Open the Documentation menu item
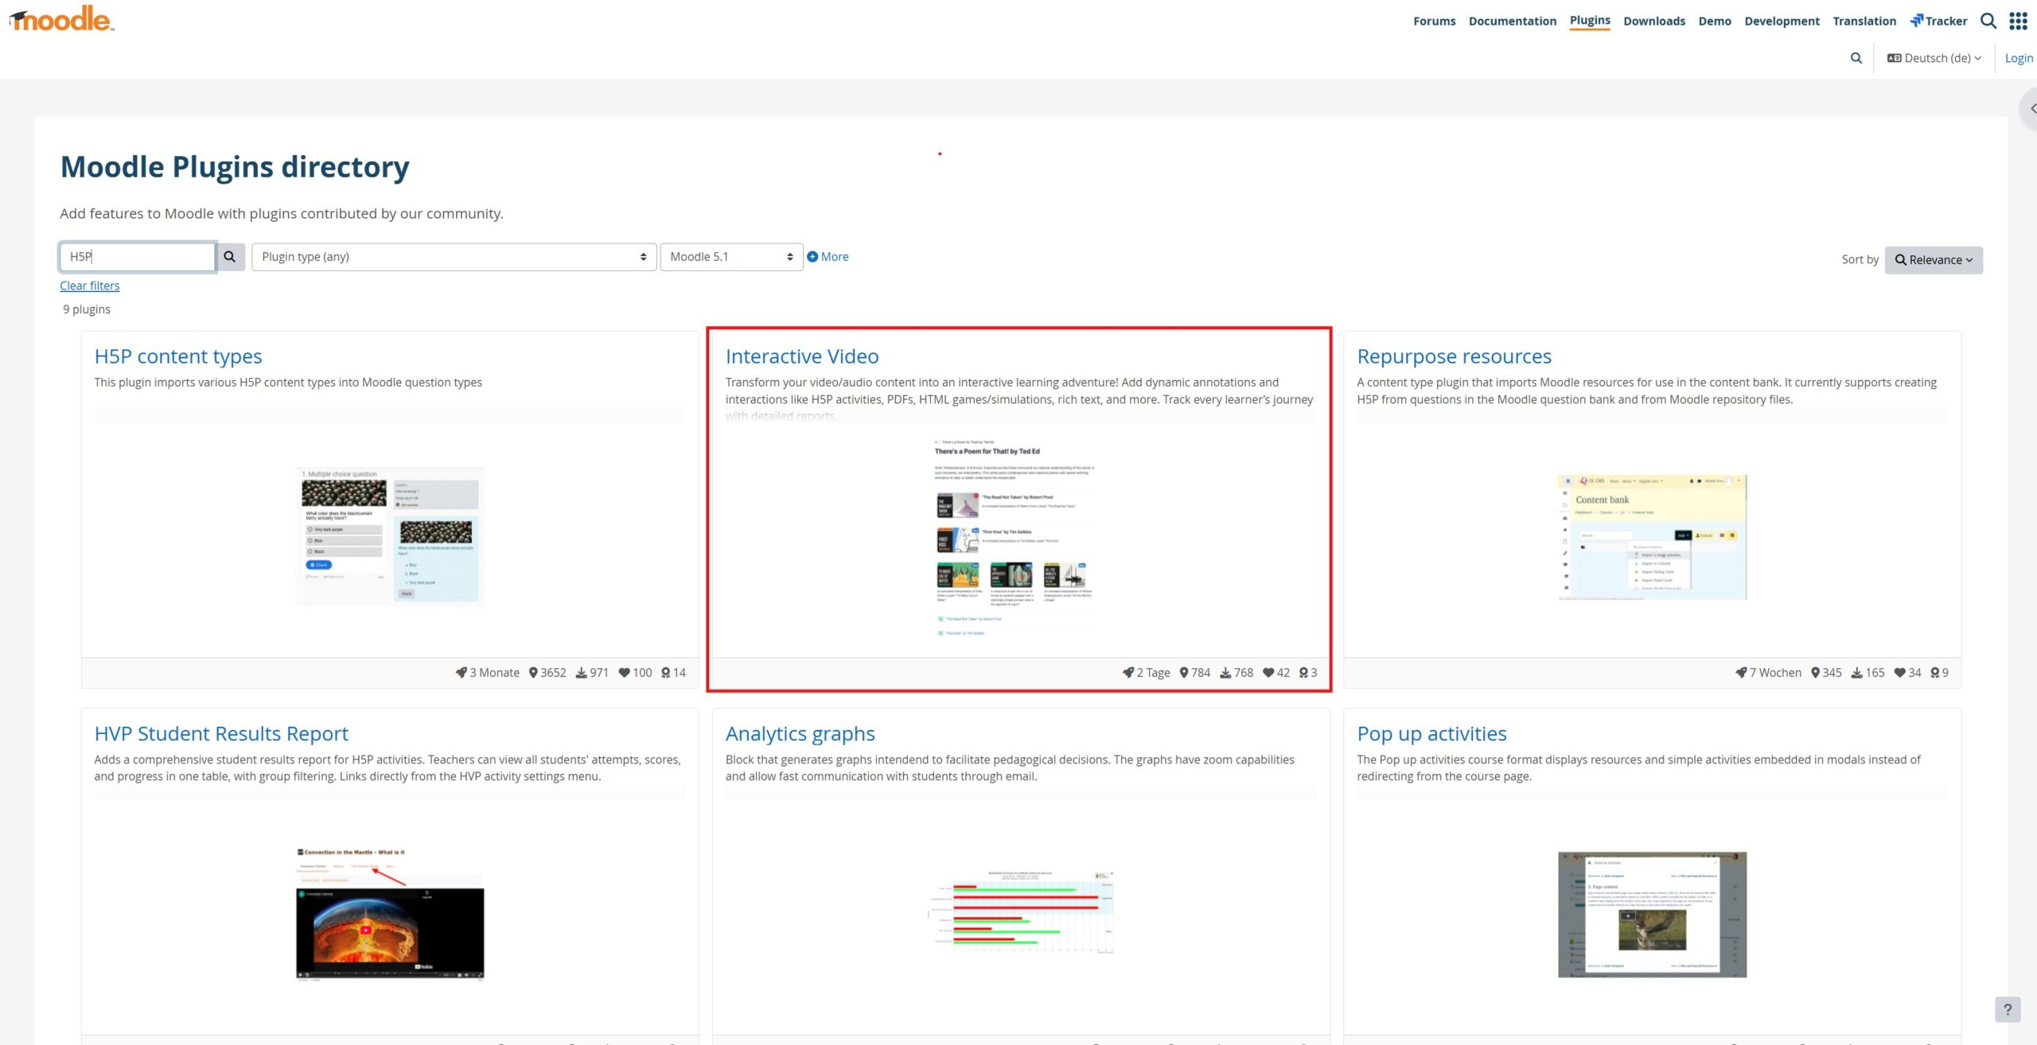This screenshot has height=1045, width=2037. click(1512, 21)
